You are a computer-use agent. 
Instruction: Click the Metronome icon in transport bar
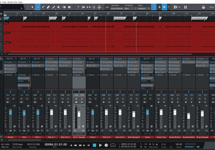(x=157, y=144)
